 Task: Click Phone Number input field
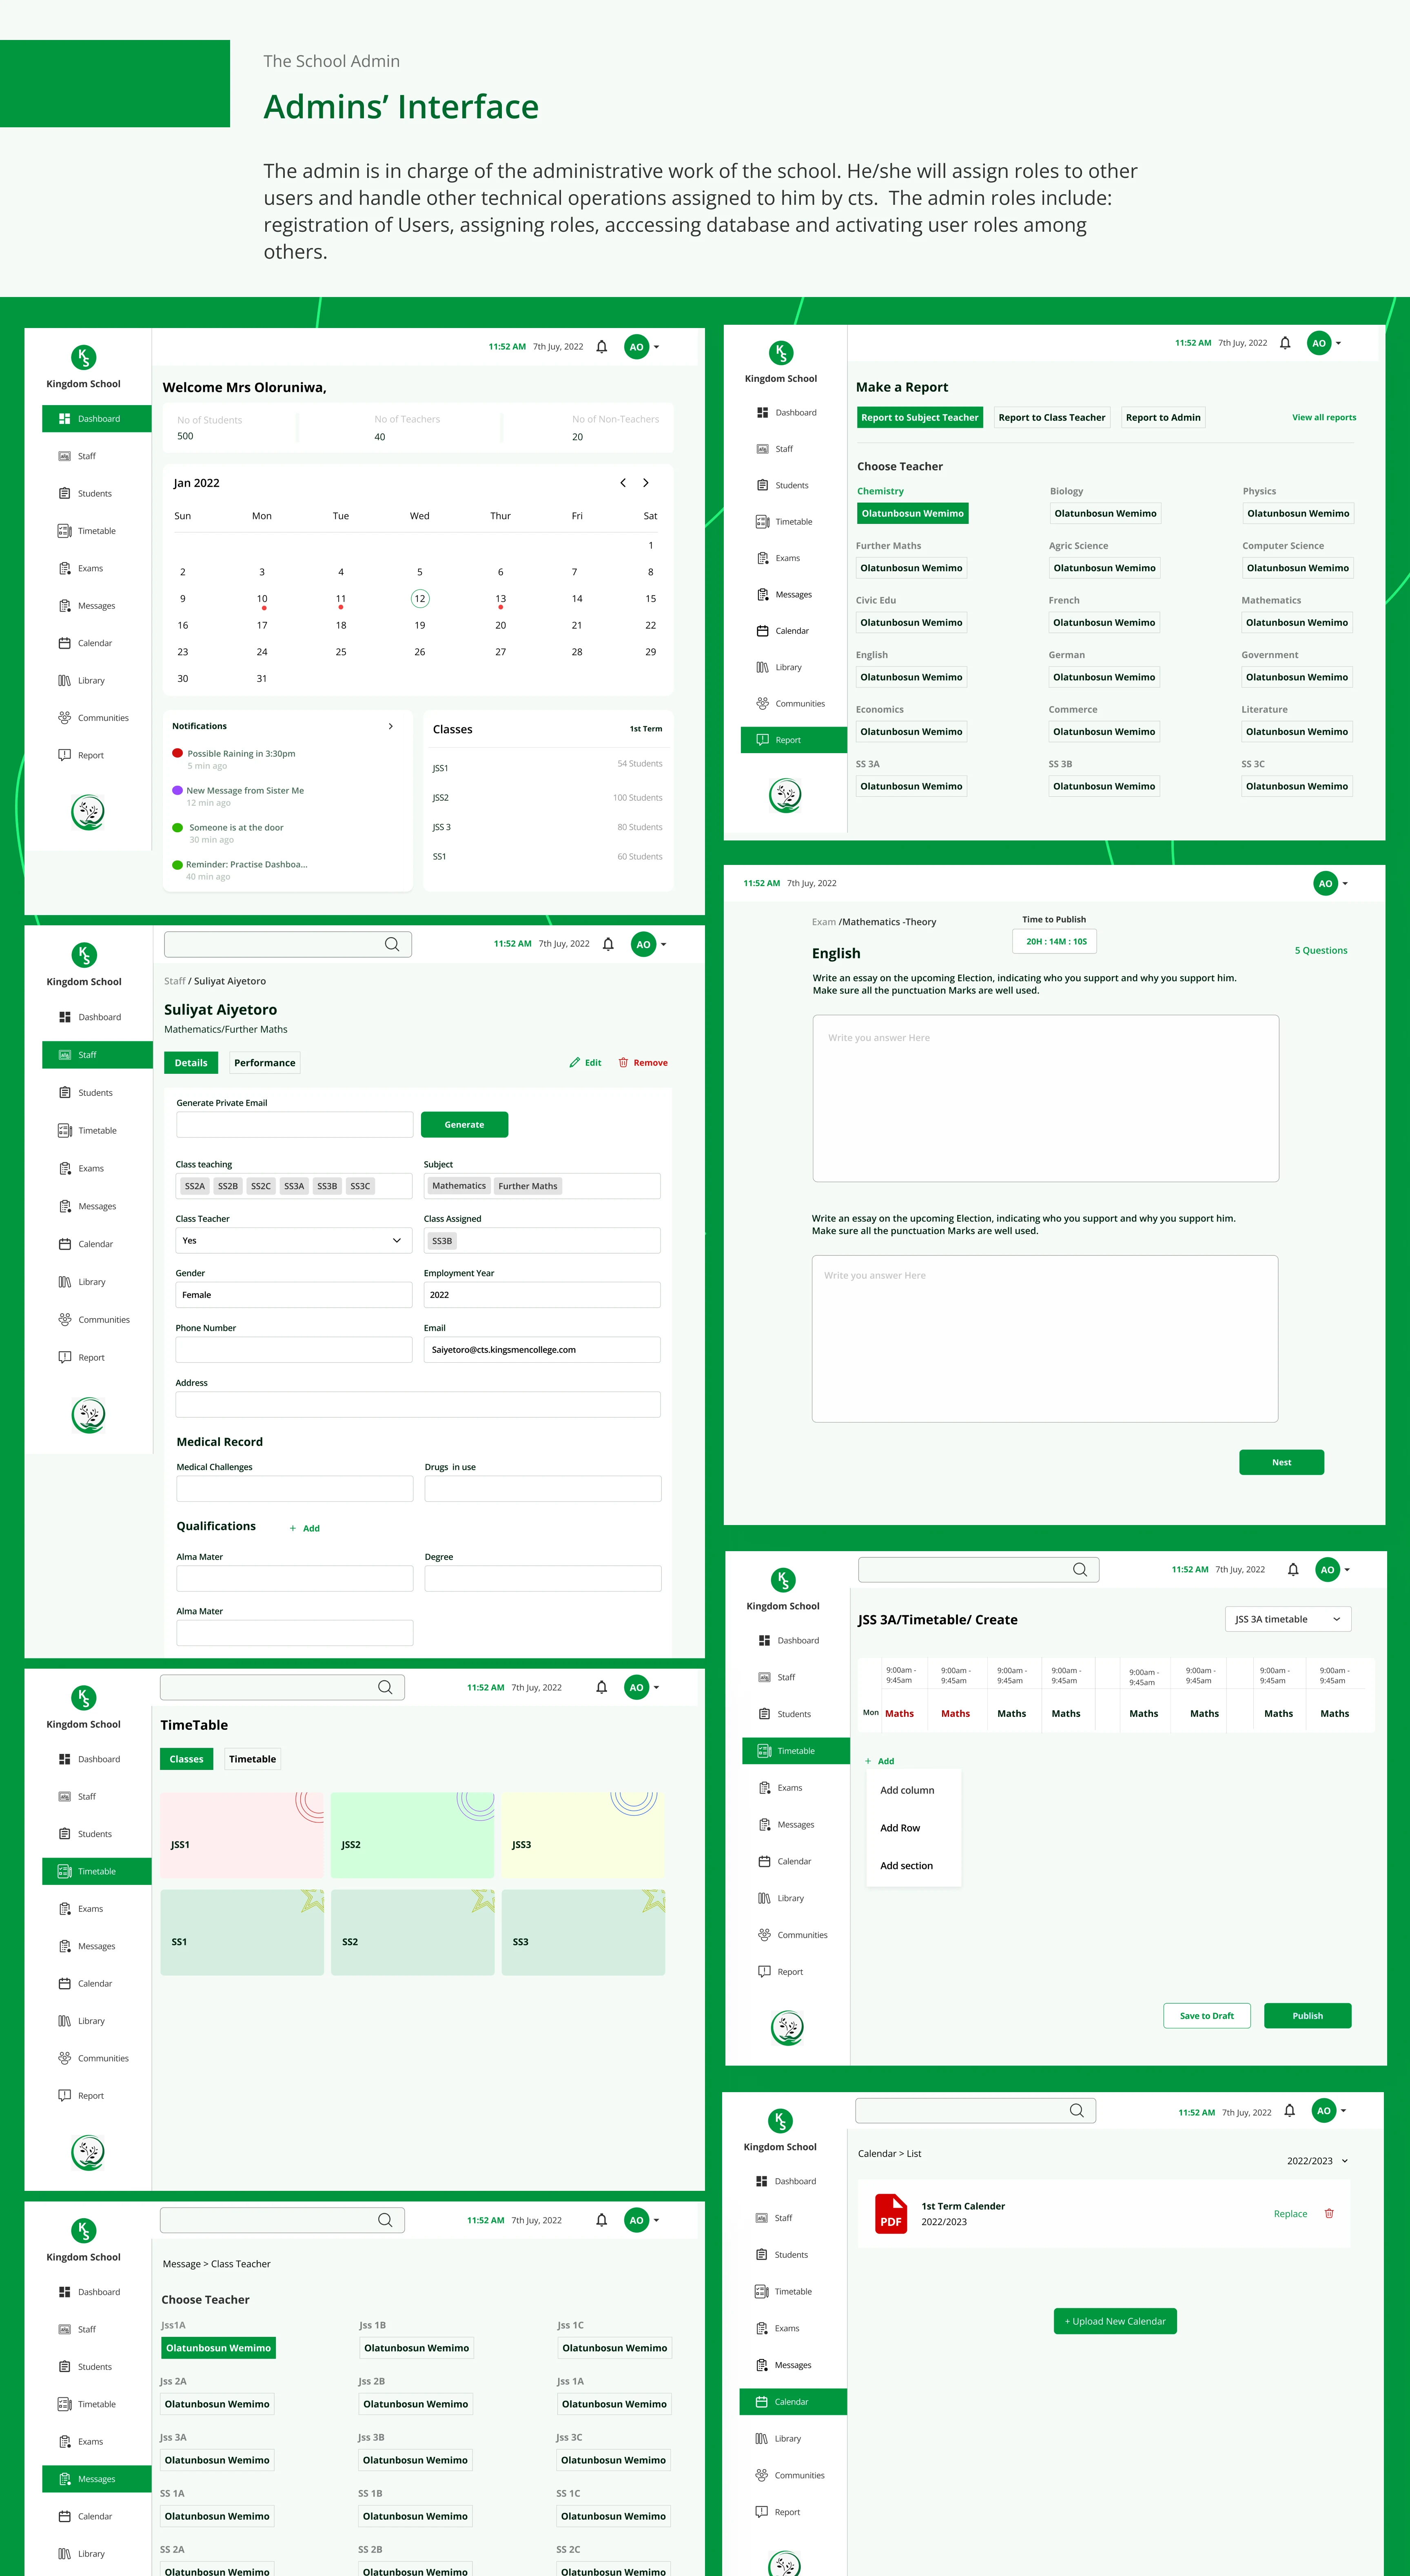294,1350
